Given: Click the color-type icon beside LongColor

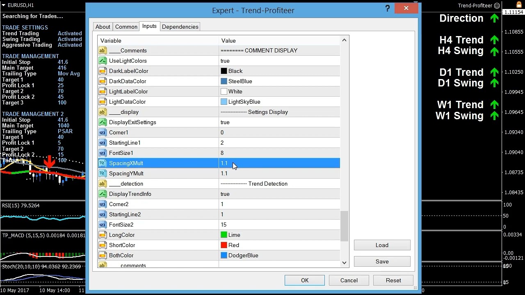Looking at the screenshot, I should pyautogui.click(x=102, y=235).
